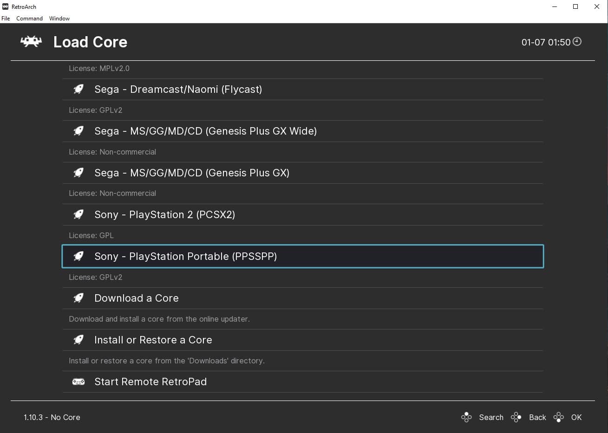Viewport: 608px width, 433px height.
Task: Click the rocket icon for PlayStation 2 (PCSX2)
Action: 78,214
